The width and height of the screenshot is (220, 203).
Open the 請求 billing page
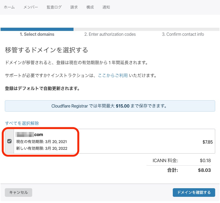[x=74, y=7]
